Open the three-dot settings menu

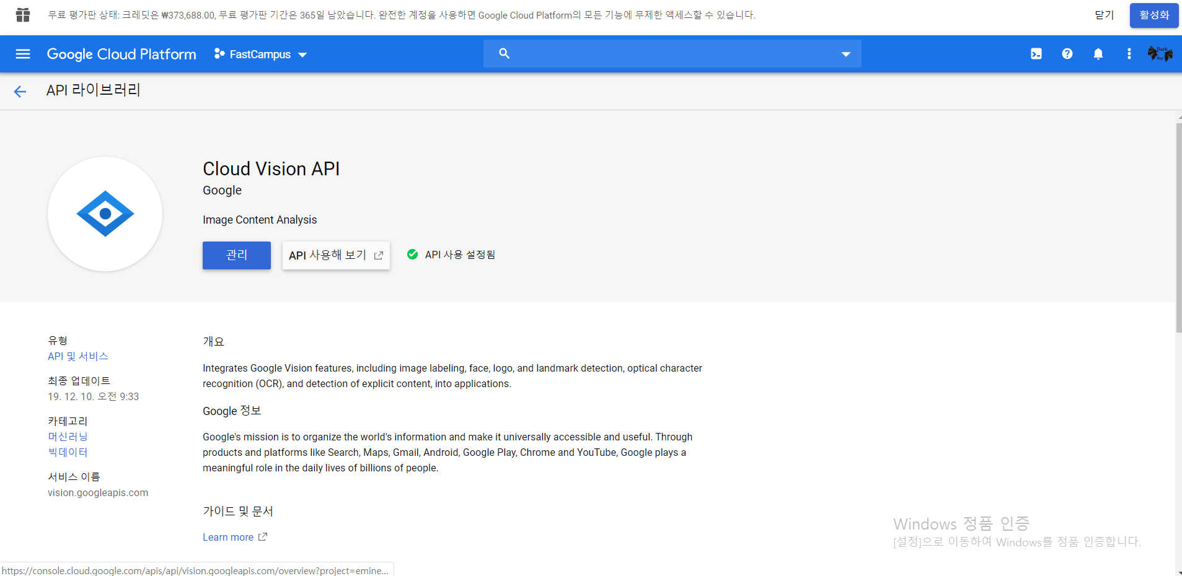(1129, 54)
